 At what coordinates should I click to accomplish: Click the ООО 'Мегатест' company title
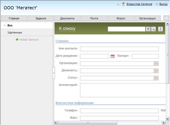point(20,8)
